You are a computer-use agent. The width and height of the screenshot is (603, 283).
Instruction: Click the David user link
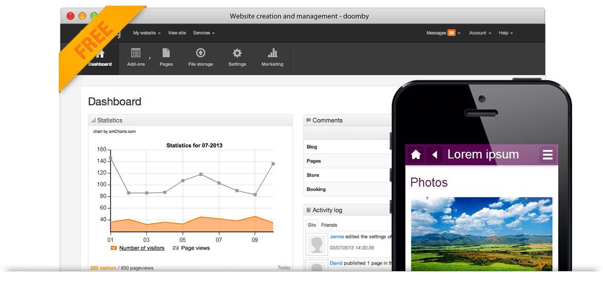pyautogui.click(x=336, y=263)
